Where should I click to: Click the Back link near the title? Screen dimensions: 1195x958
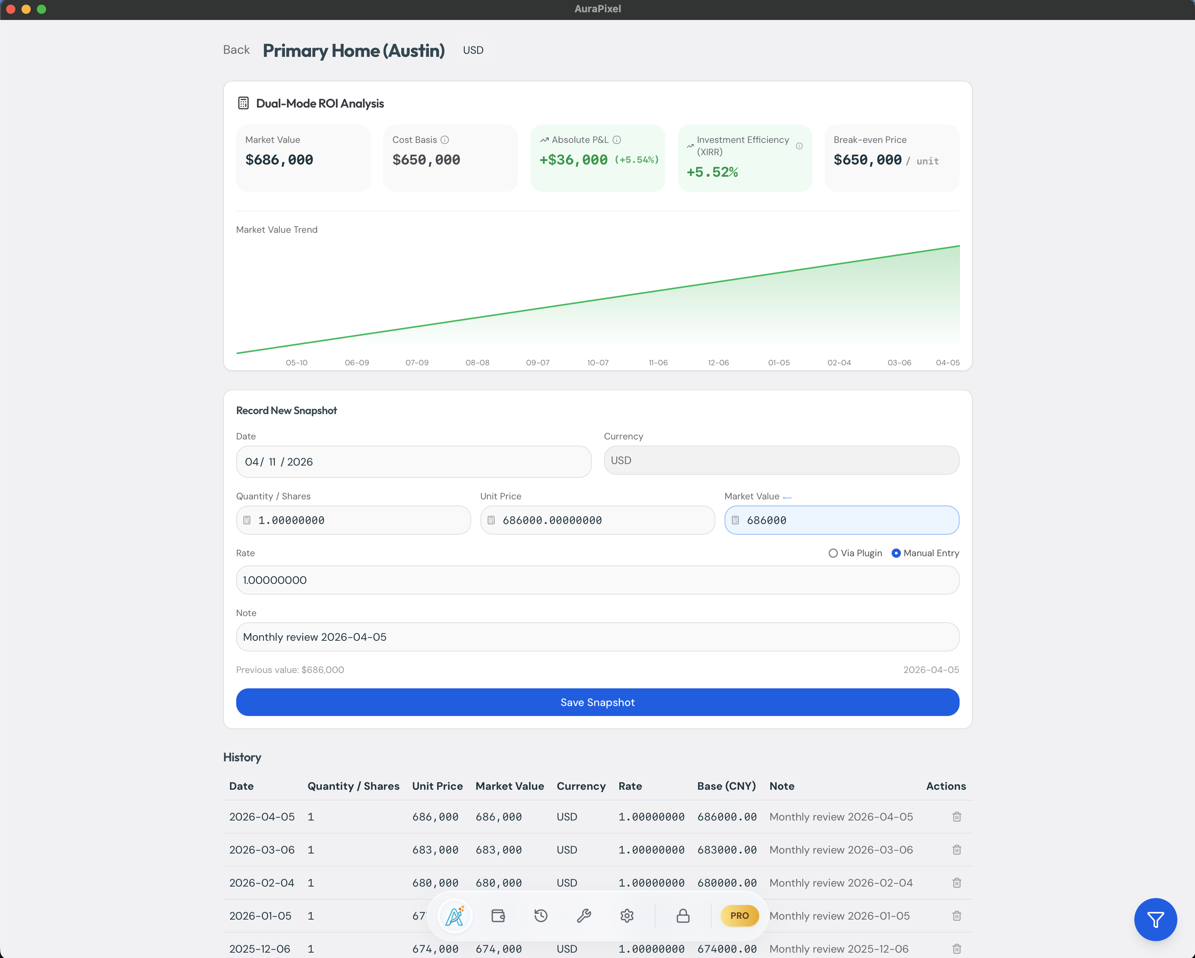click(x=236, y=50)
